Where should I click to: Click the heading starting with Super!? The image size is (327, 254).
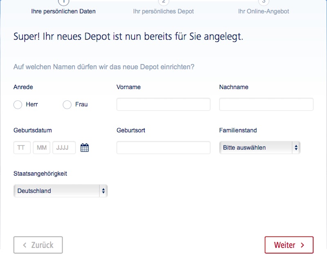tap(128, 36)
